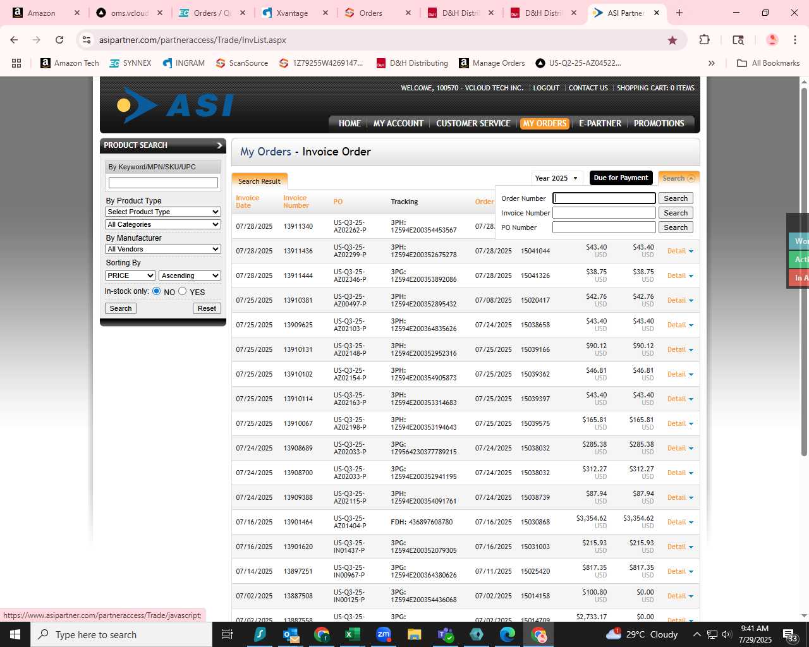Image resolution: width=809 pixels, height=647 pixels.
Task: Open the Amazon Tech bookmark
Action: point(70,63)
